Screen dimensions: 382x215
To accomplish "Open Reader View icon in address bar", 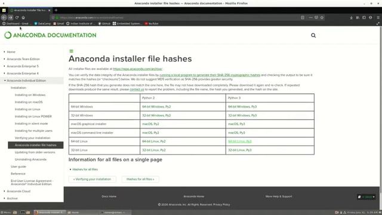I will click(303, 17).
